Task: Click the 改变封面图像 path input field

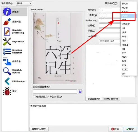Action: 55,91
